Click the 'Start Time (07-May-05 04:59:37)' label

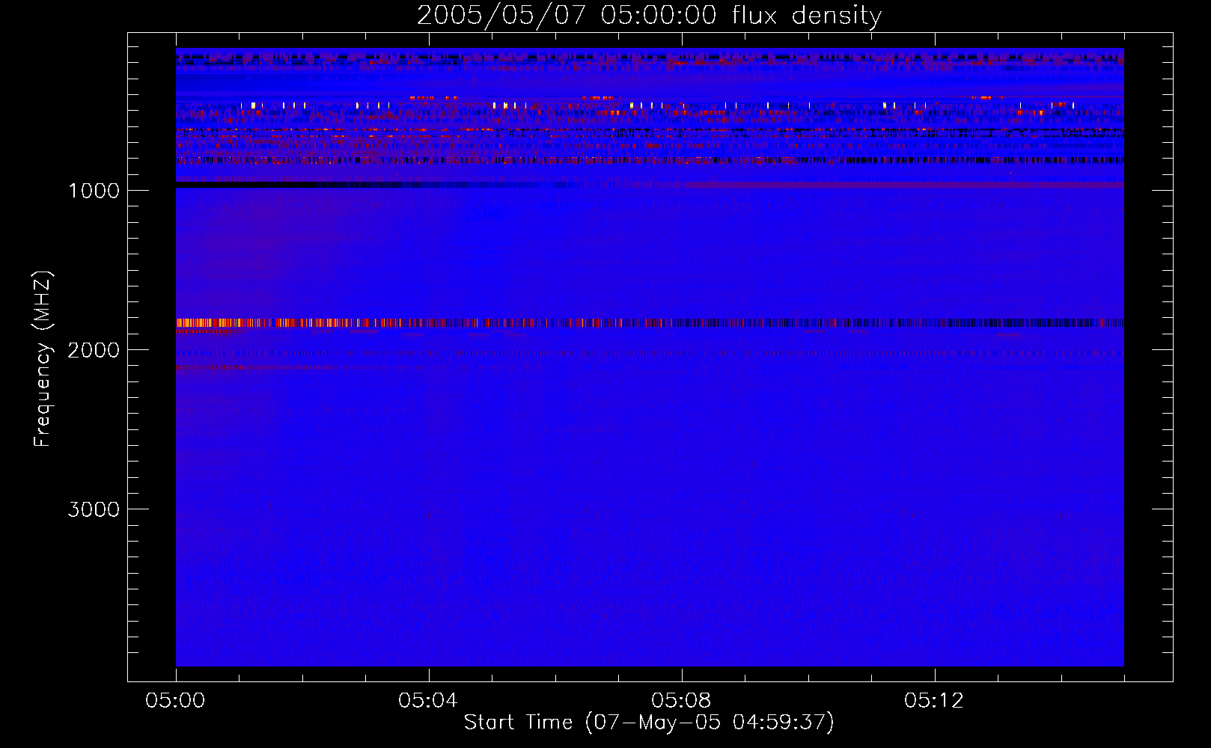[x=649, y=722]
